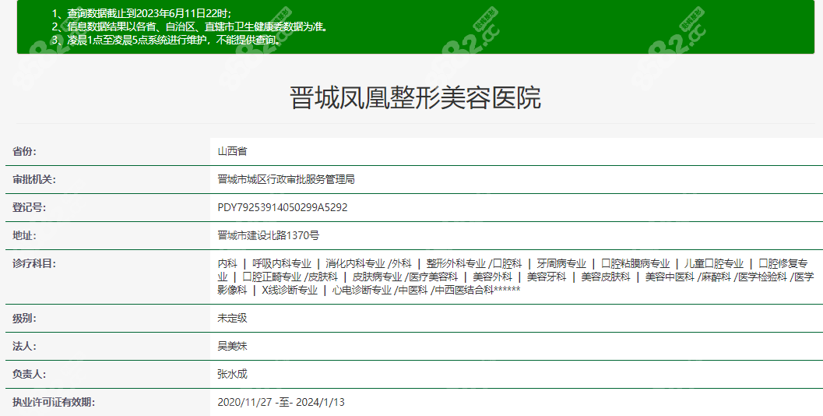Select the 审批机关 label

[x=33, y=180]
